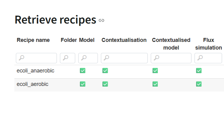224x126 pixels.
Task: Click the Recipe name search filter field
Action: click(x=36, y=58)
